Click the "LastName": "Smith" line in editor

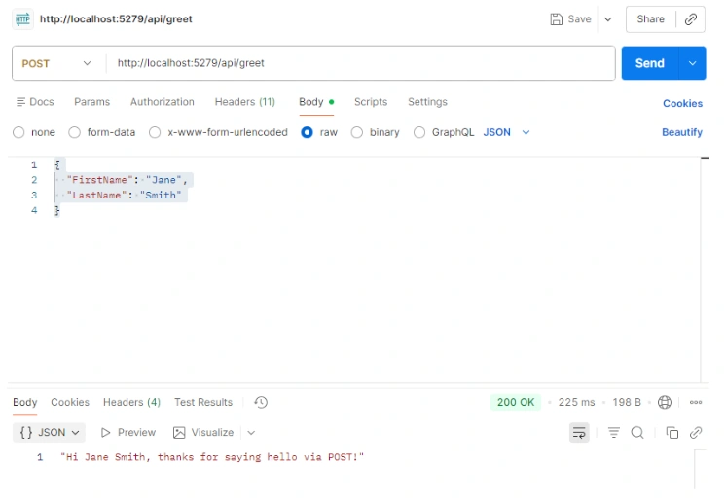[124, 196]
